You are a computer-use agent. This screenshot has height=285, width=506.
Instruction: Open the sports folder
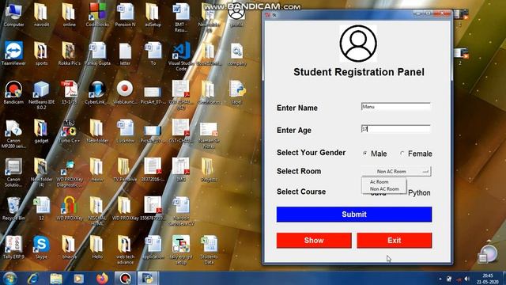tap(41, 53)
